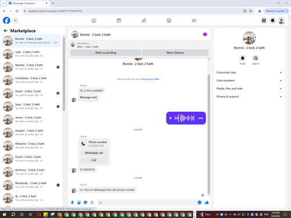Screen dimensions: 291x218
Task: Click More Options button
Action: 175,52
